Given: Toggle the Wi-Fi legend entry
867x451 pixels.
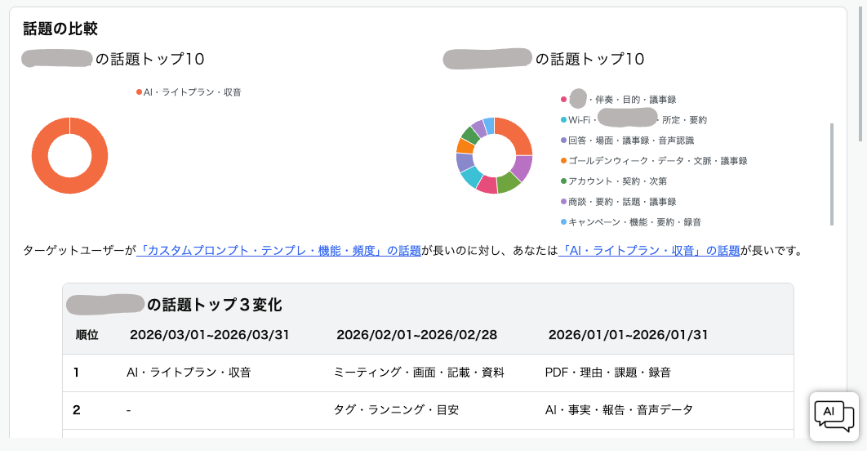Looking at the screenshot, I should 633,120.
